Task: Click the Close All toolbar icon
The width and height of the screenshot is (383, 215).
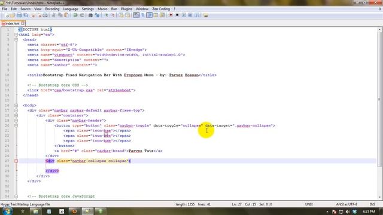Action: pyautogui.click(x=39, y=15)
